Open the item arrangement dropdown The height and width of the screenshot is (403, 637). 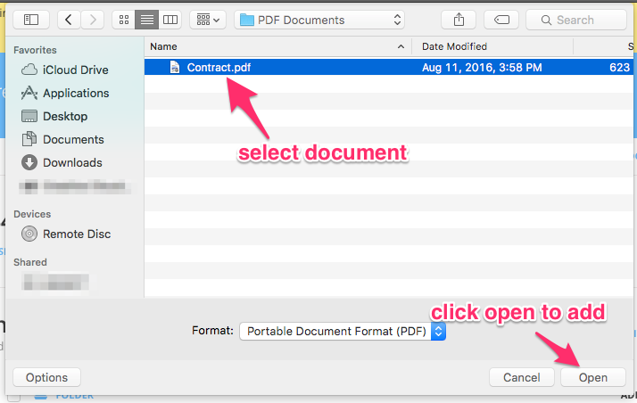click(x=207, y=20)
